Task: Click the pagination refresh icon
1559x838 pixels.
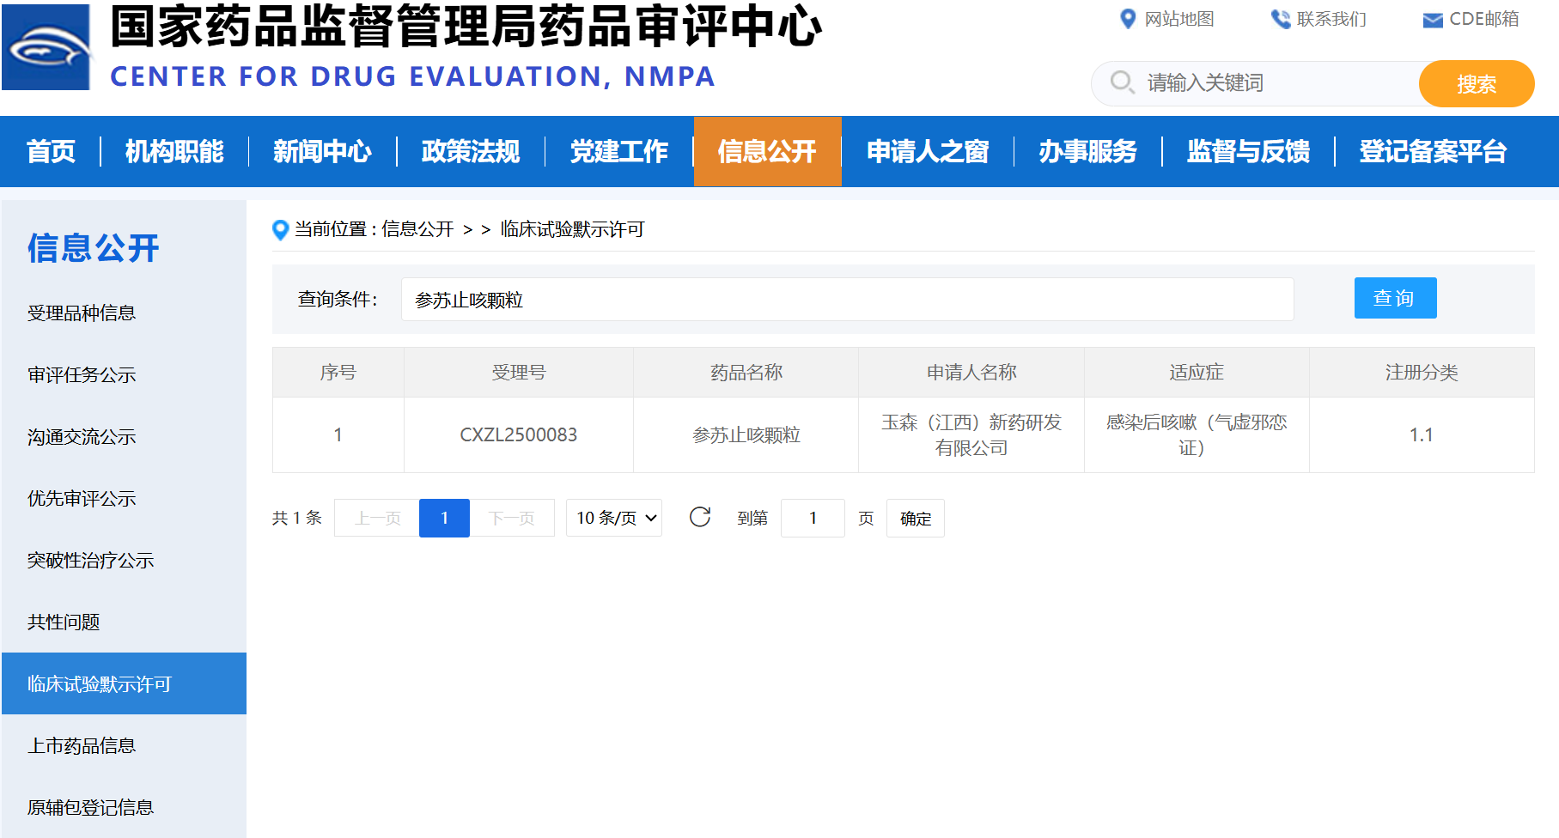Action: (700, 517)
